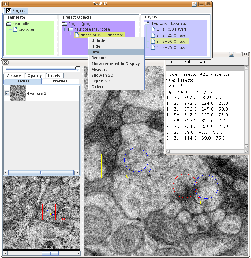Close the Project tab with its X icon
This screenshot has height=258, width=251.
[x=9, y=11]
